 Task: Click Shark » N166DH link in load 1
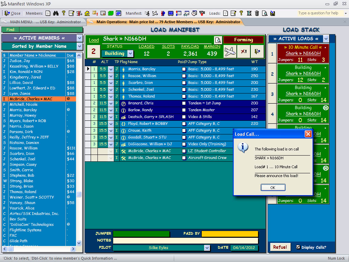pos(303,54)
